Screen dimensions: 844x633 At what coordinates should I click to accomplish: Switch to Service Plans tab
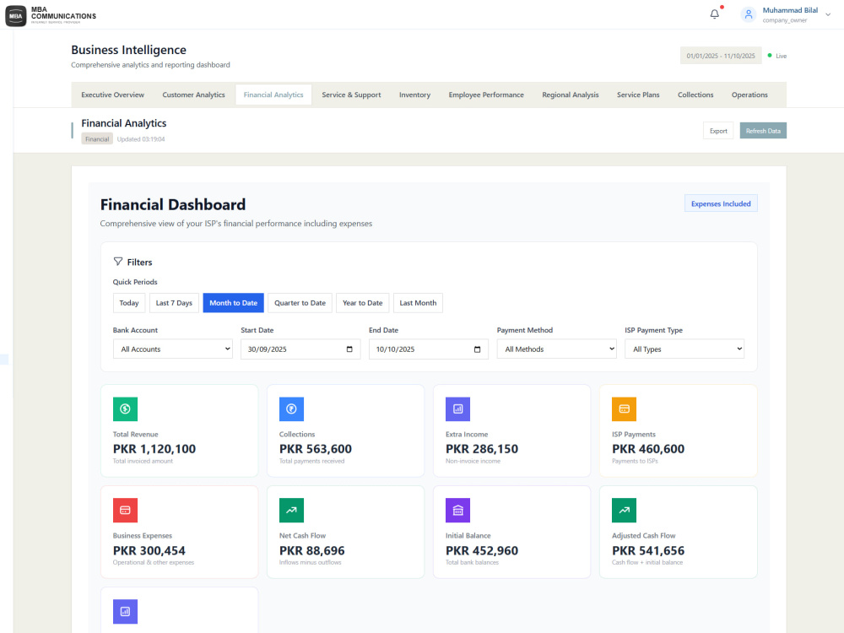(638, 95)
